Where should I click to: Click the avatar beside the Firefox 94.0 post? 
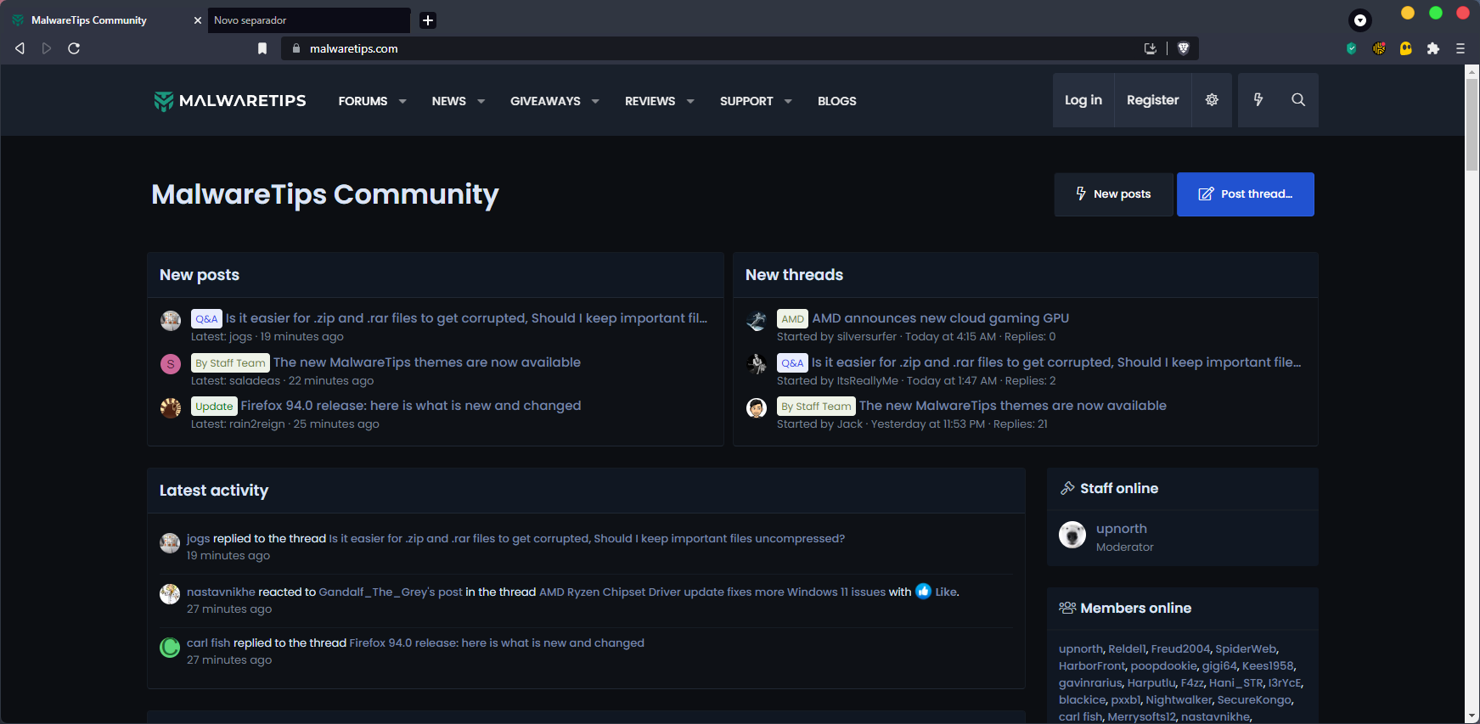[171, 408]
